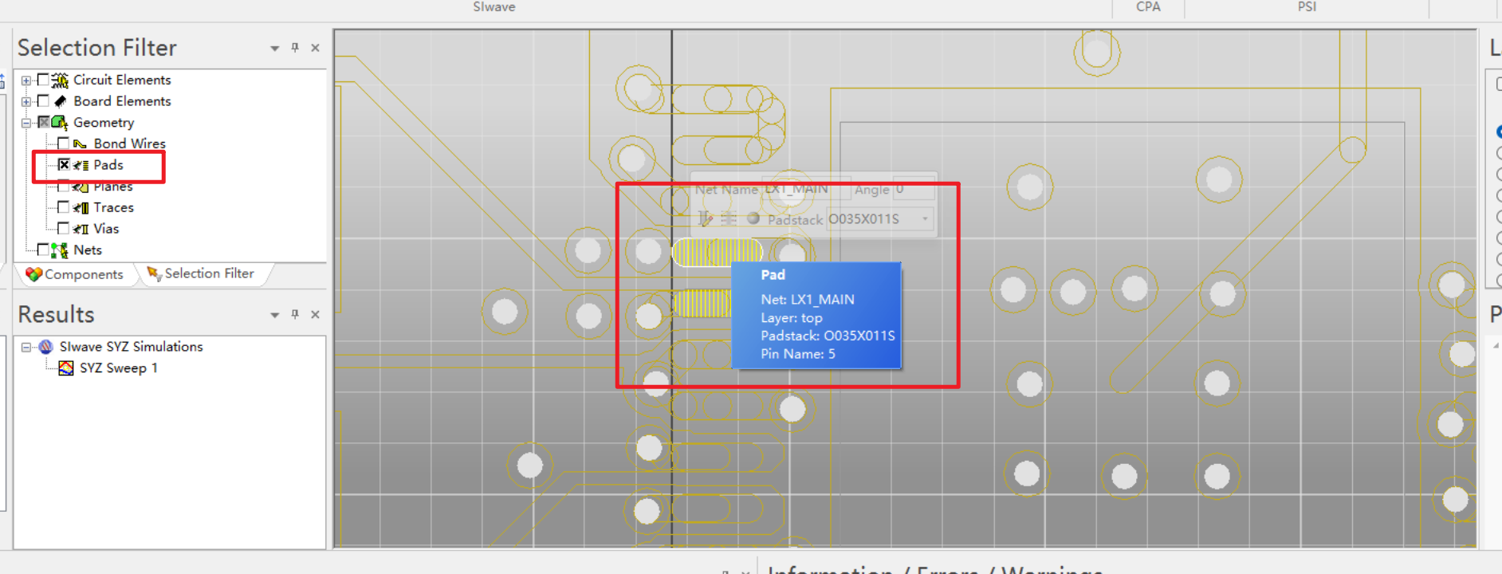Viewport: 1502px width, 574px height.
Task: Select the SIwave SYZ Simulations label
Action: tap(132, 347)
